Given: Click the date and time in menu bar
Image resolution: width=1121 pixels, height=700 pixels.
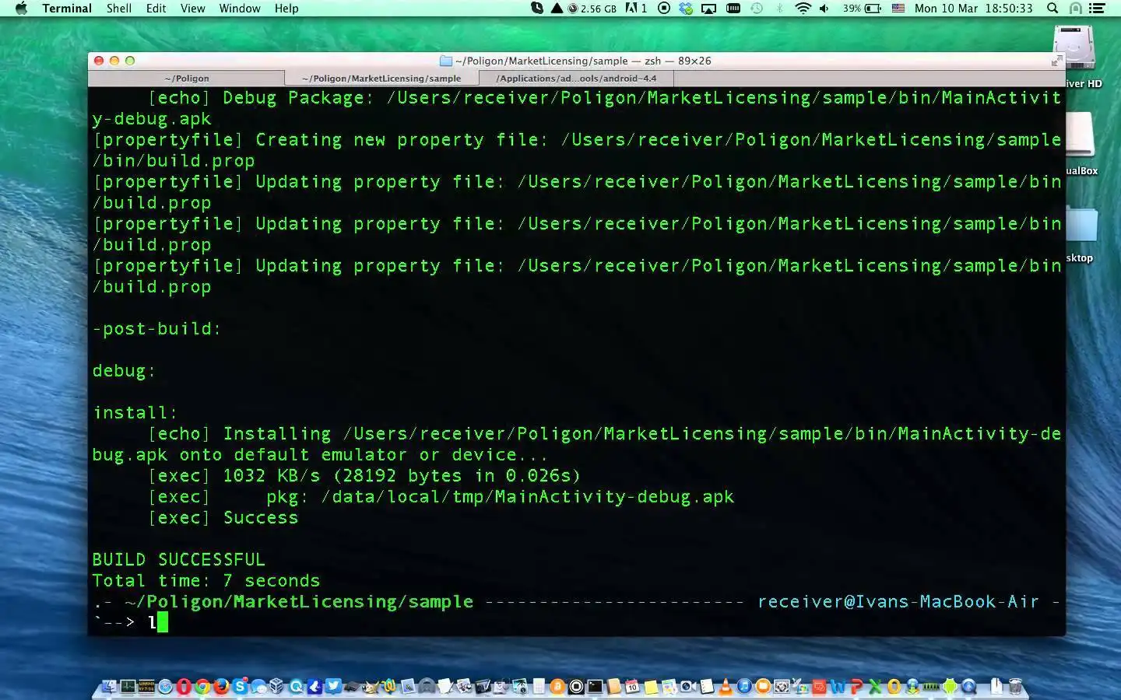Looking at the screenshot, I should pyautogui.click(x=974, y=9).
